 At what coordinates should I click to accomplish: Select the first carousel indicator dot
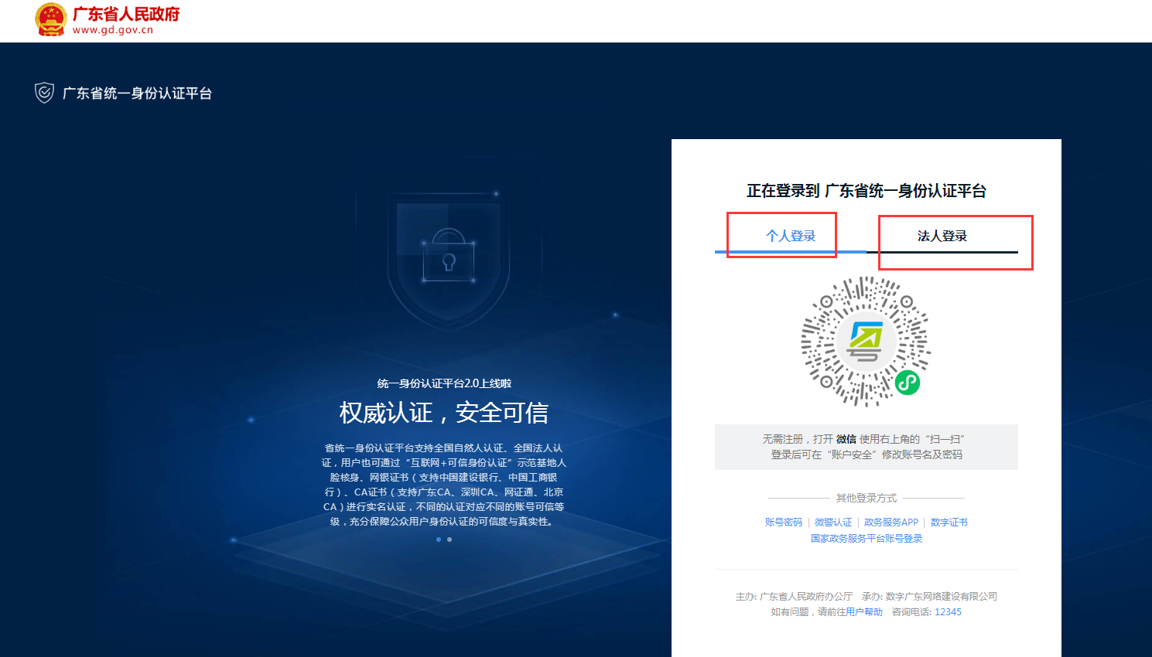(x=439, y=540)
